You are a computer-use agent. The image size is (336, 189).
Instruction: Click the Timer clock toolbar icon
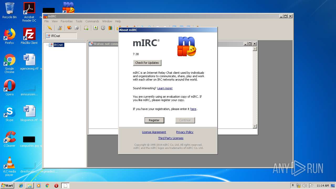pyautogui.click(x=103, y=28)
